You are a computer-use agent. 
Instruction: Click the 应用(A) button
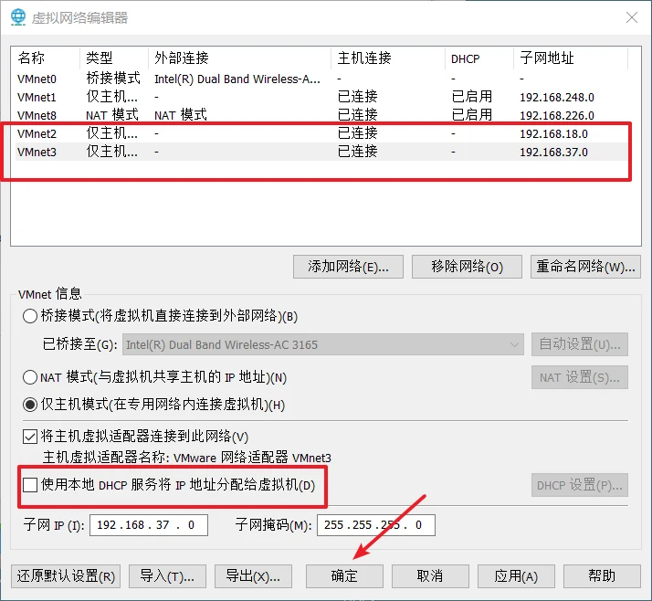click(x=516, y=576)
